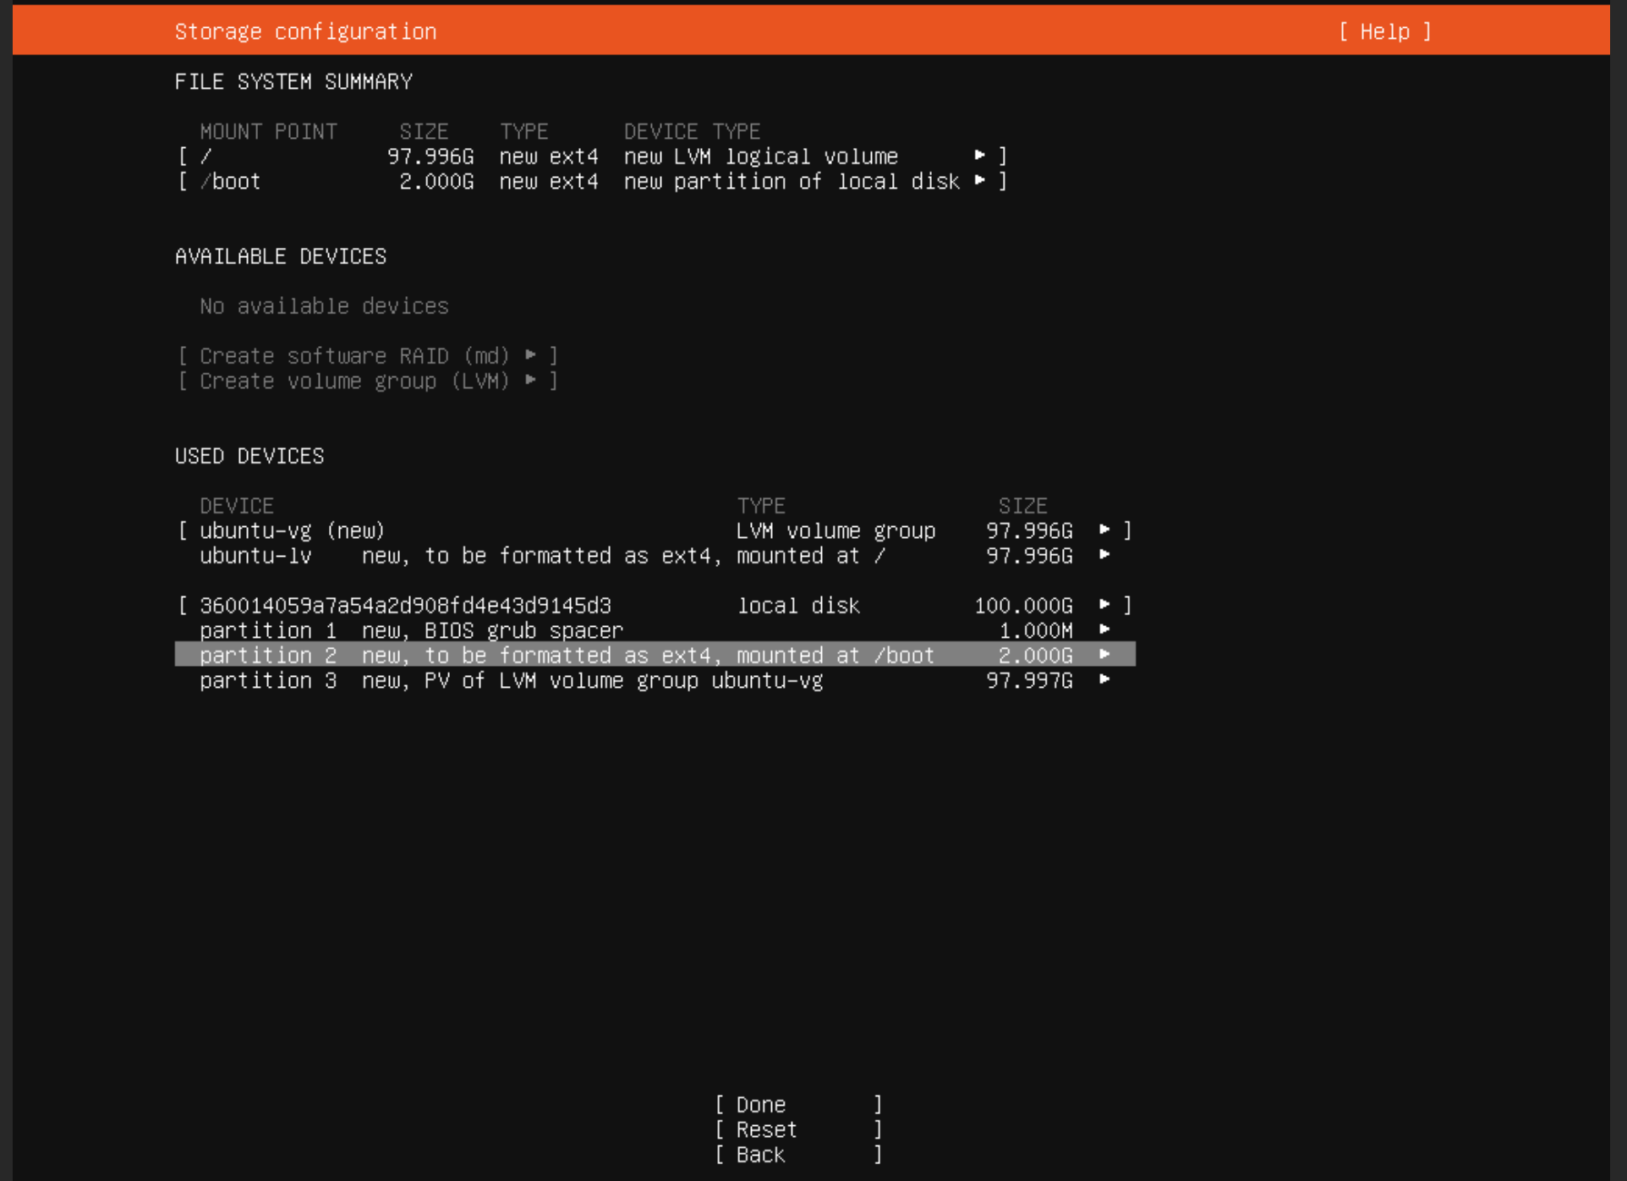Screen dimensions: 1627x1181
Task: Select ubuntu-vg (new) device entry
Action: 292,531
